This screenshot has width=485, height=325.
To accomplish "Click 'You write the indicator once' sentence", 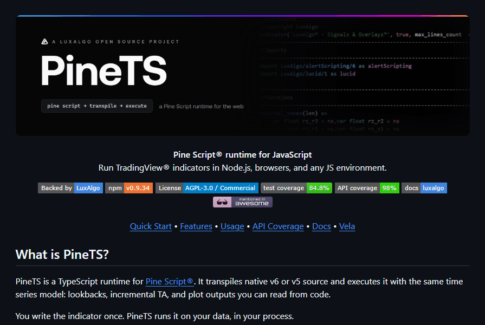I will coord(154,316).
